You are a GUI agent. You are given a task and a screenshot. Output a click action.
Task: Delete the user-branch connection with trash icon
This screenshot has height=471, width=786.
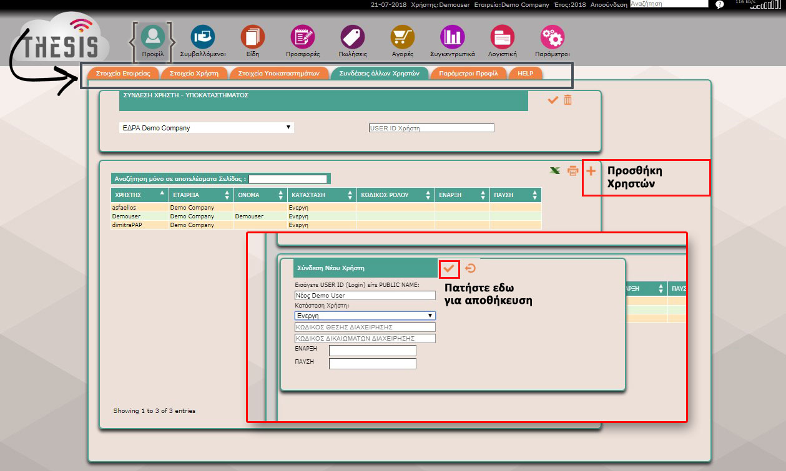(567, 100)
